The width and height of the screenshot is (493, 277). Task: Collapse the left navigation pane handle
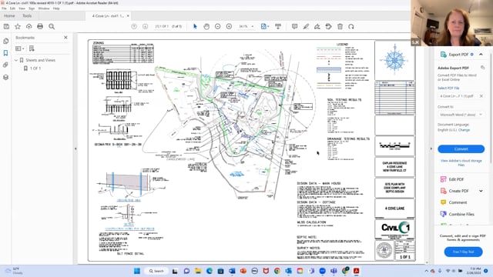[x=75, y=149]
